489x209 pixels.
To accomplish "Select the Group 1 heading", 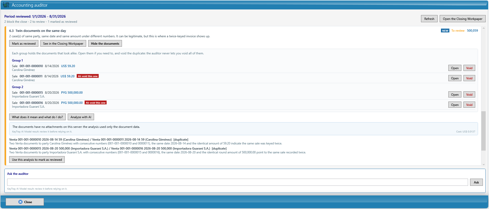I will 17,60.
